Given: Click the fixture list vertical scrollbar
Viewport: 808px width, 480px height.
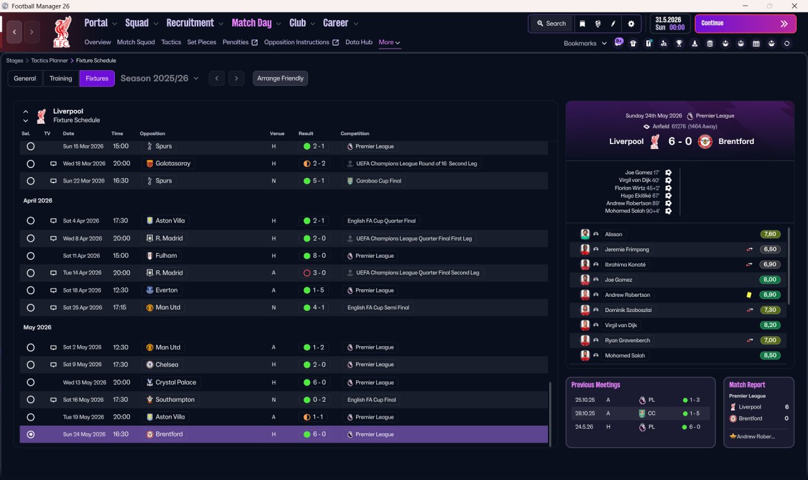Looking at the screenshot, I should [550, 412].
